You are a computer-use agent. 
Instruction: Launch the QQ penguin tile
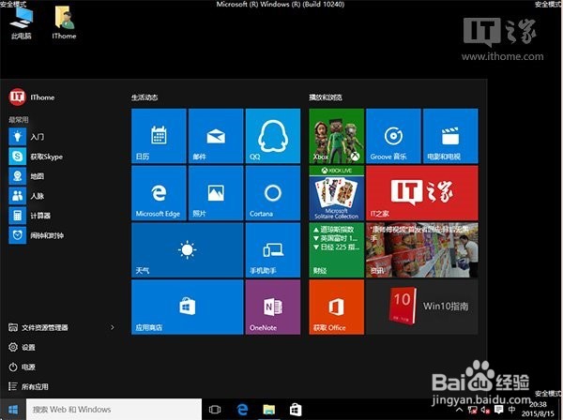(x=273, y=136)
